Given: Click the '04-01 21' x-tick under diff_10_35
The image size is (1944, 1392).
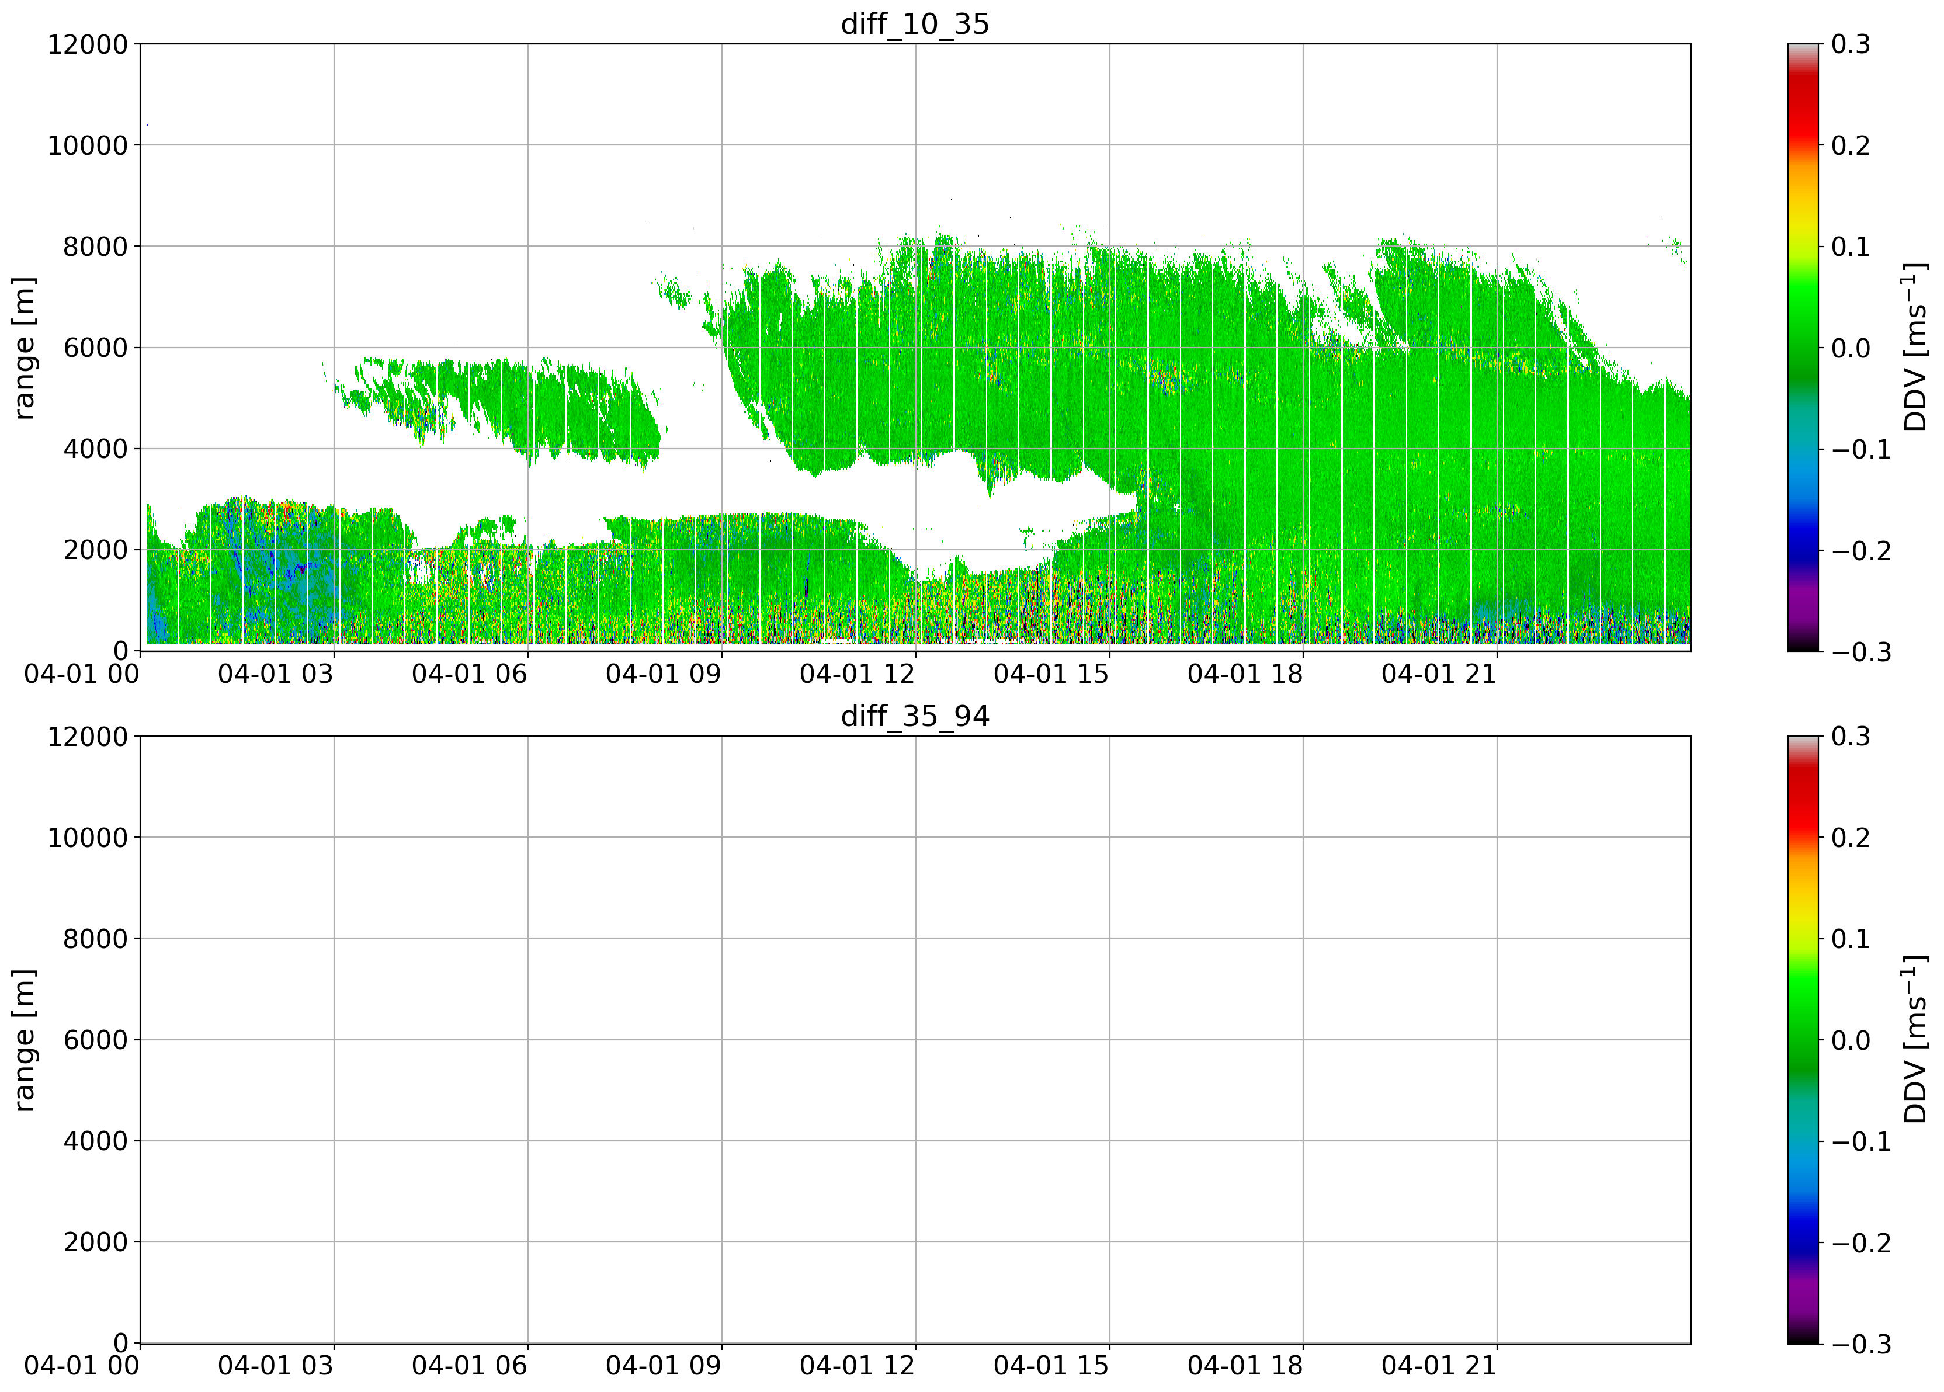Looking at the screenshot, I should 1439,674.
